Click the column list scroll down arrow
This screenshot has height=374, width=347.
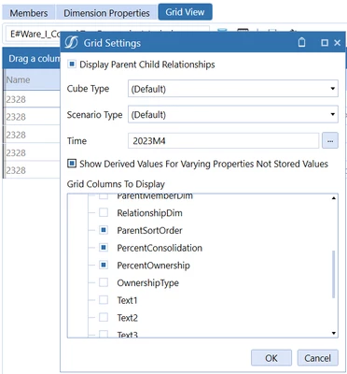tap(334, 333)
